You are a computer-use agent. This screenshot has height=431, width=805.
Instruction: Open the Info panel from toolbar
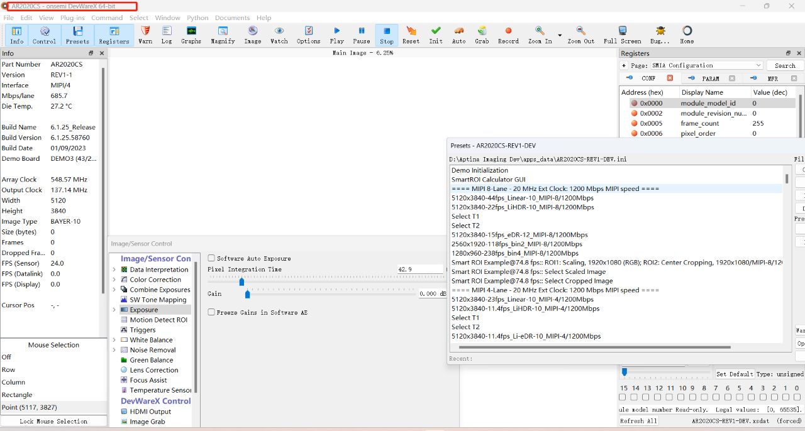point(16,35)
